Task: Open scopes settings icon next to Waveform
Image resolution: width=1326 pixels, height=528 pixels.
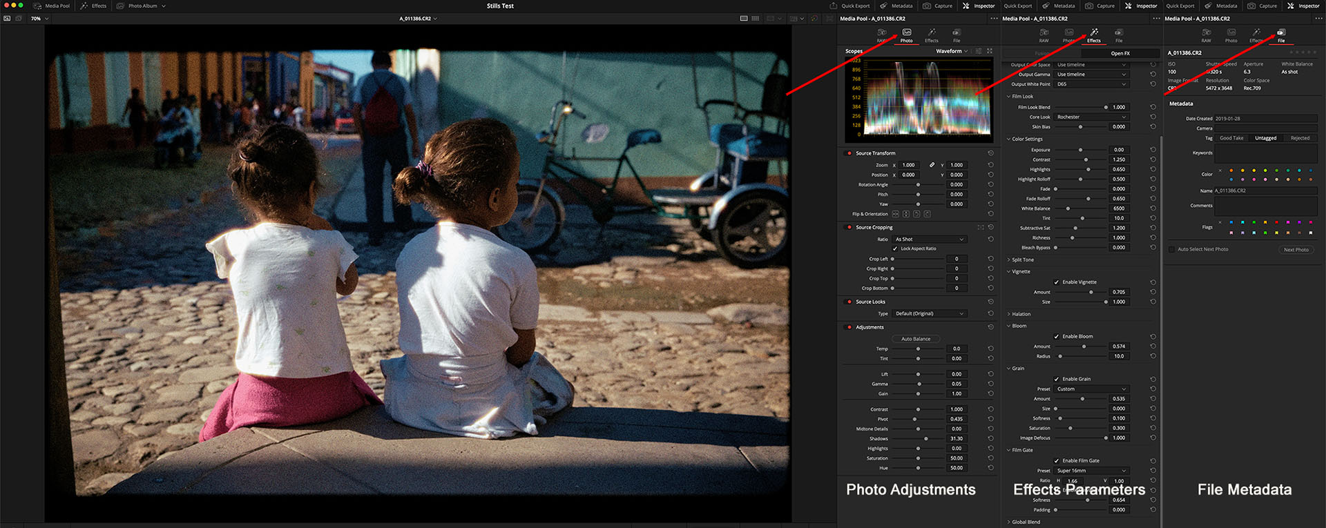Action: click(x=979, y=51)
